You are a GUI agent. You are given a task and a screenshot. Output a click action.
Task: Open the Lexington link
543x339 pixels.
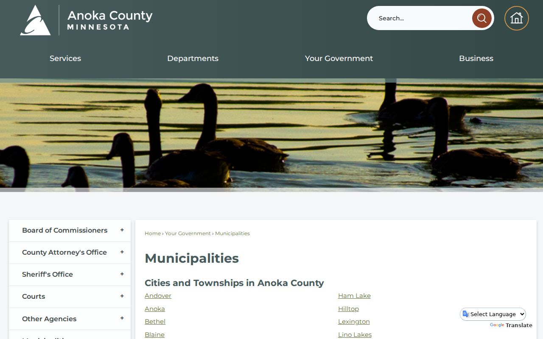[x=354, y=322]
